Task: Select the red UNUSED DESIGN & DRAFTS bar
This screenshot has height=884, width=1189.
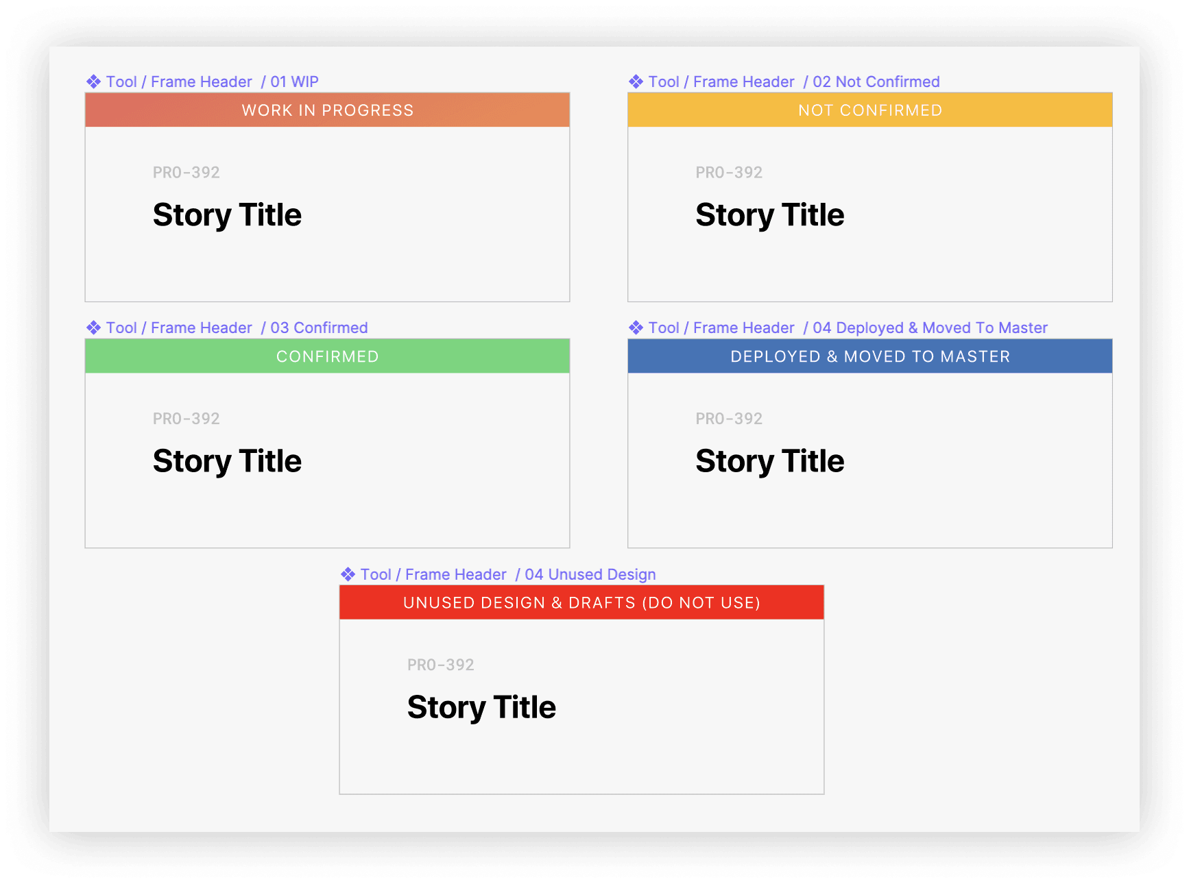Action: 581,602
